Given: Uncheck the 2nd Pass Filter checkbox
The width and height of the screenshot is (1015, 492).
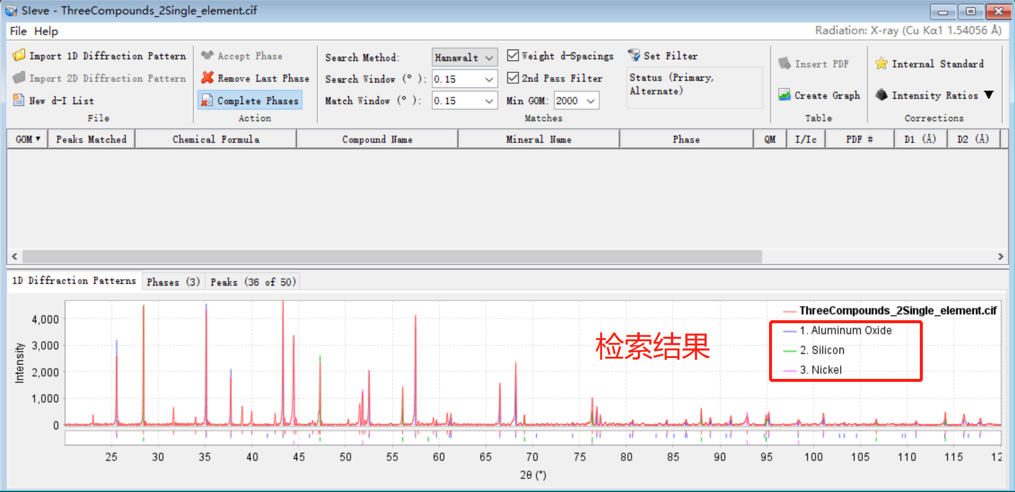Looking at the screenshot, I should click(513, 78).
